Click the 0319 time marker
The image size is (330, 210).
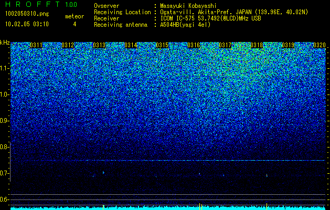pyautogui.click(x=288, y=45)
